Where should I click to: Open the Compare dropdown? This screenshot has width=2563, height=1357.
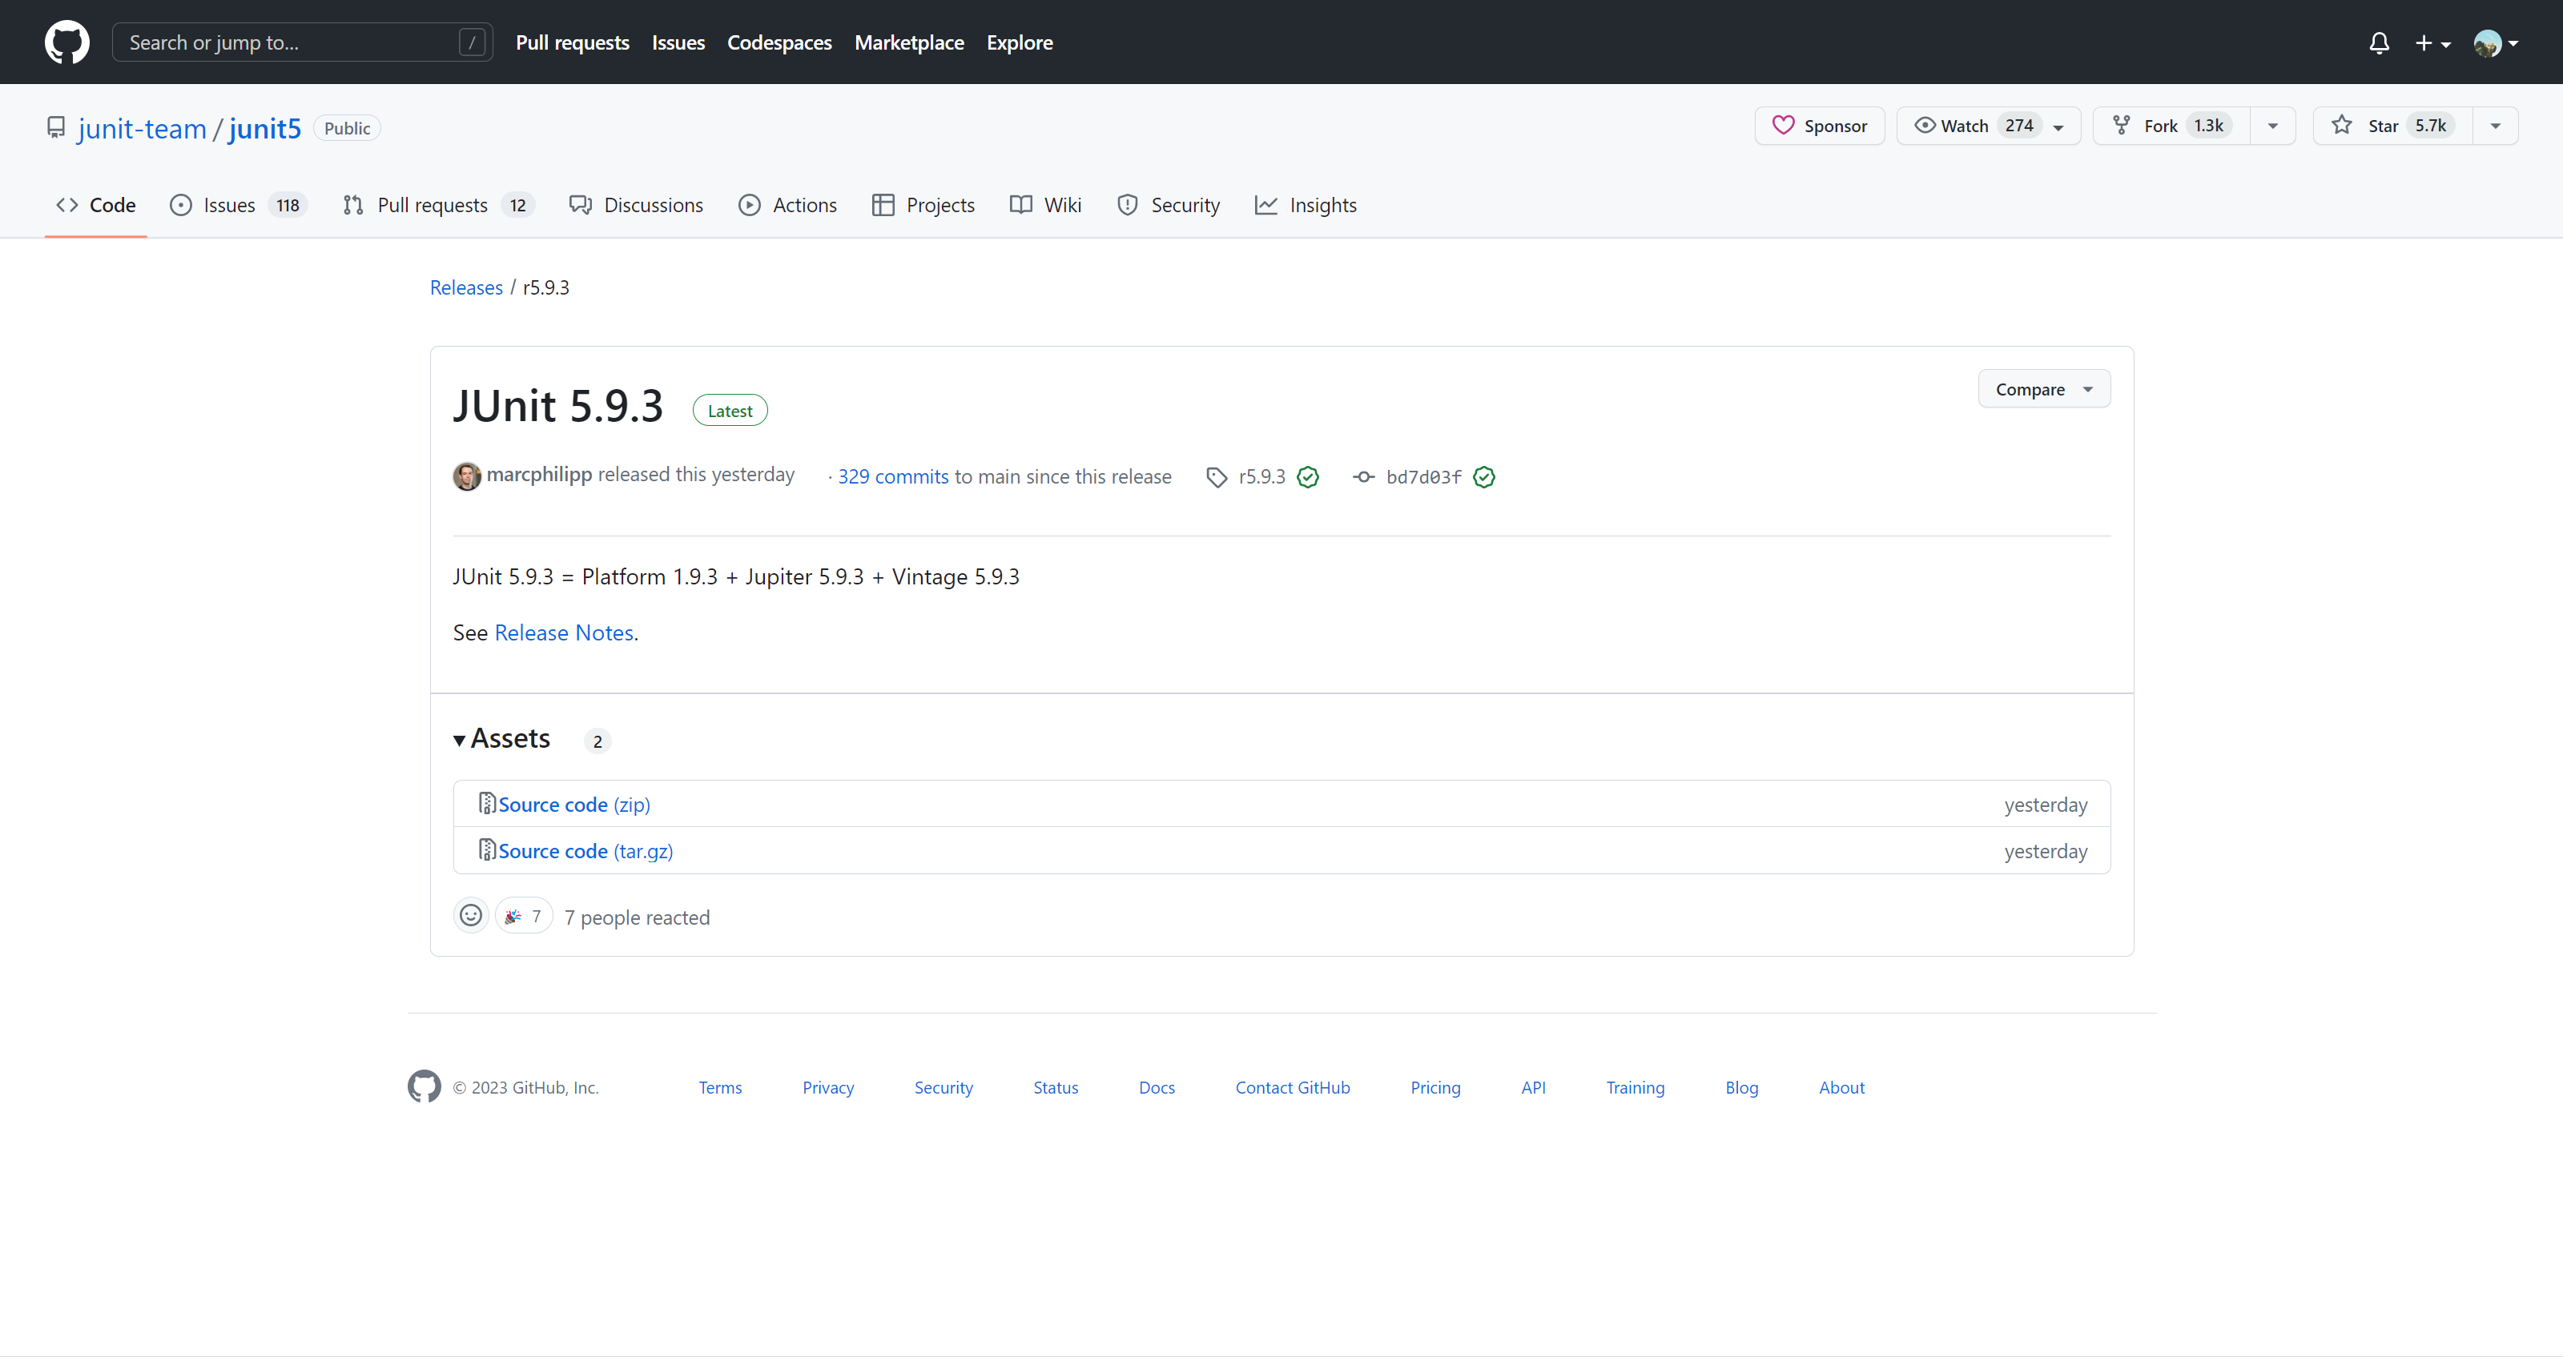click(x=2044, y=389)
